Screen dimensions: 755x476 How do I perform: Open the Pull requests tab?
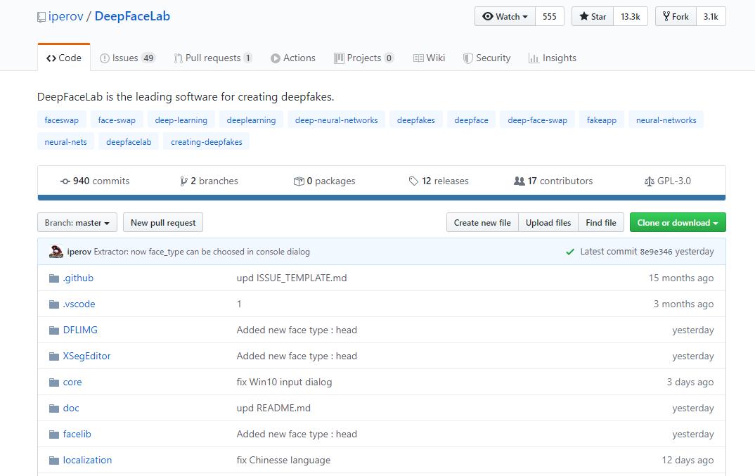coord(213,58)
